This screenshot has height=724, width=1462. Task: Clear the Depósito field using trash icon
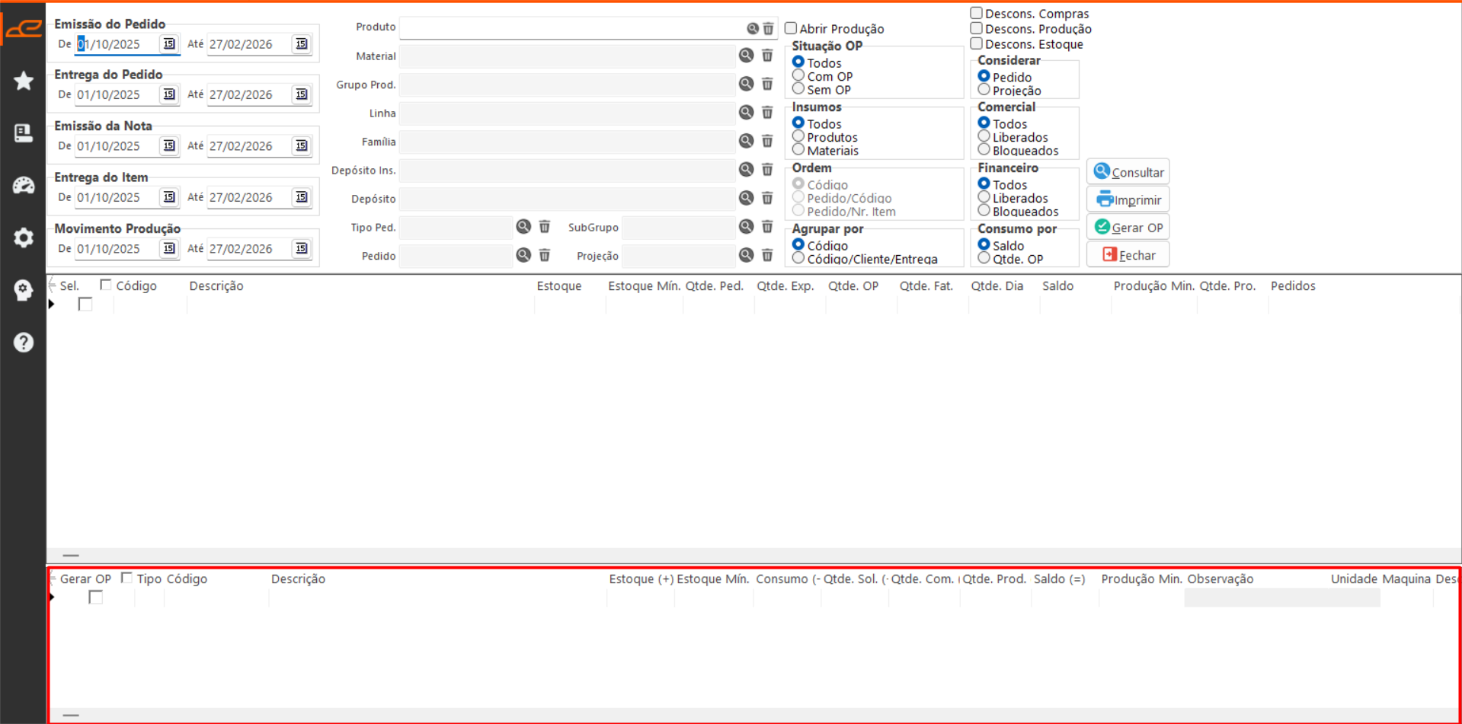coord(767,199)
